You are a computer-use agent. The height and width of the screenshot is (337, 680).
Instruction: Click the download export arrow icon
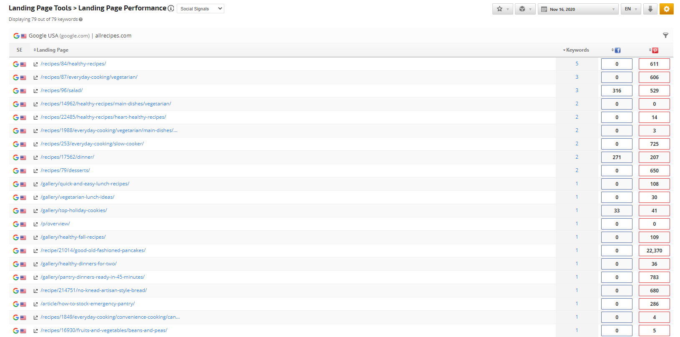pyautogui.click(x=650, y=9)
